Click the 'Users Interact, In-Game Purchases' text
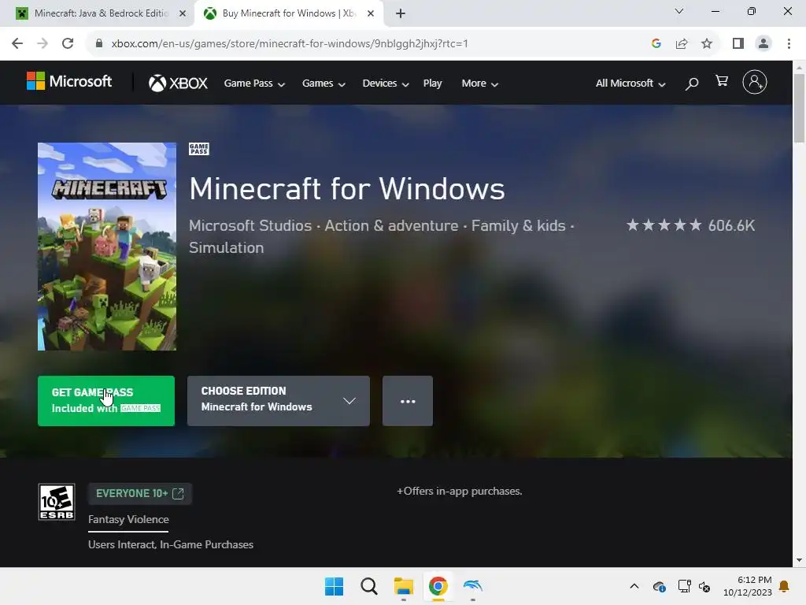This screenshot has width=806, height=605. tap(171, 544)
